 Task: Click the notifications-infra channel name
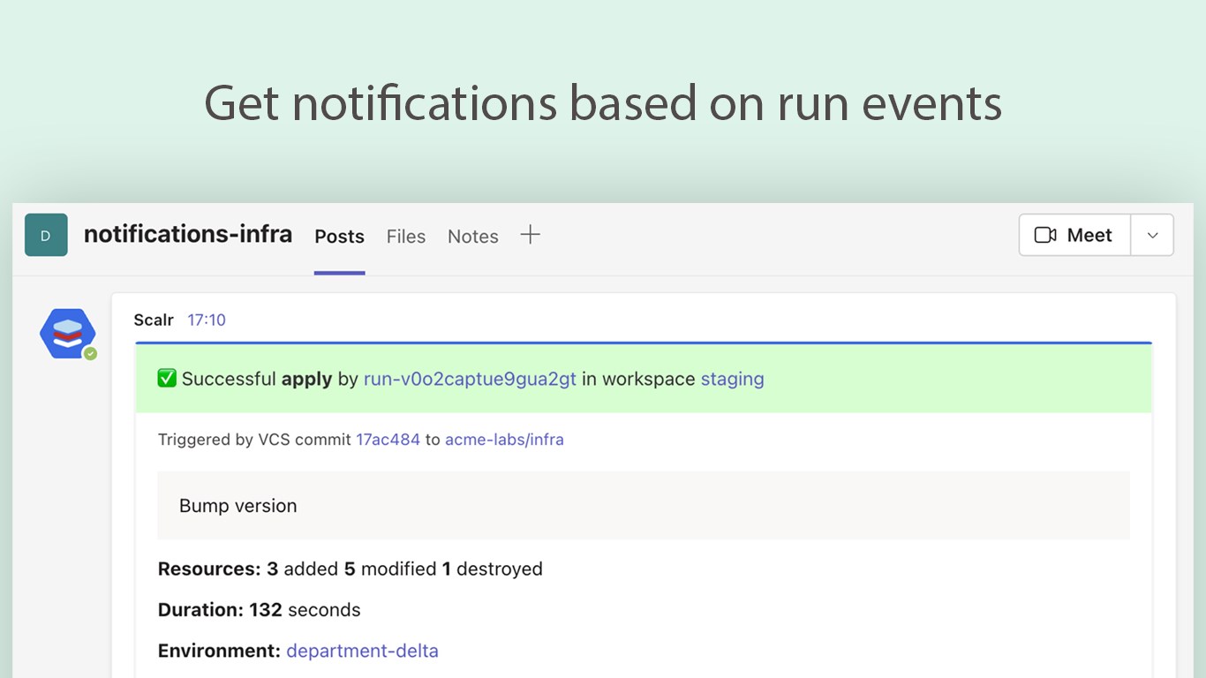coord(188,234)
